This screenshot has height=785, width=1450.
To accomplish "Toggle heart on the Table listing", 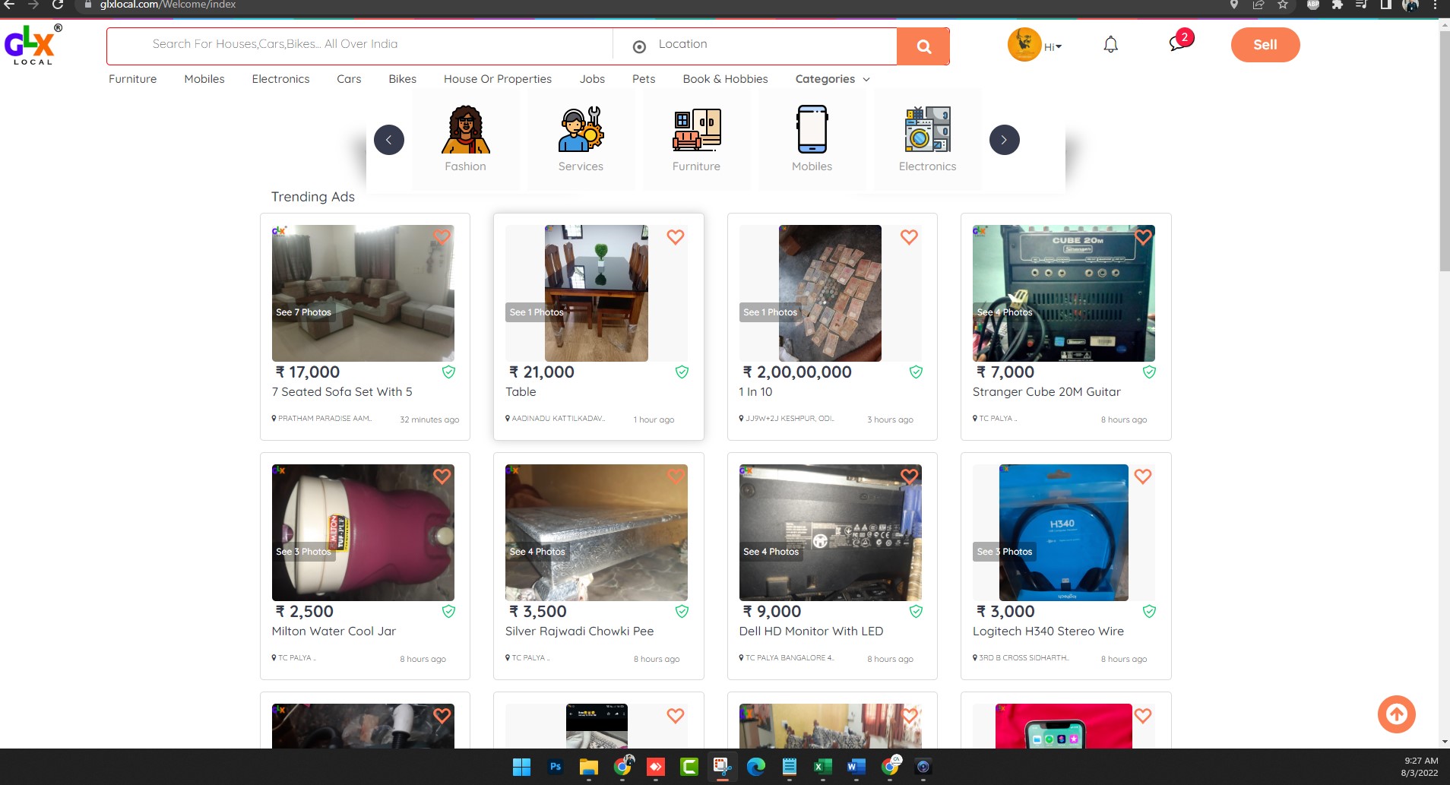I will tap(675, 237).
